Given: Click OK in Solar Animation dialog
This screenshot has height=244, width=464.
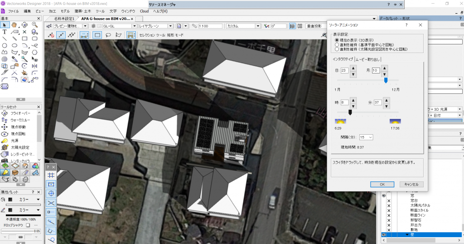Looking at the screenshot, I should [x=382, y=184].
